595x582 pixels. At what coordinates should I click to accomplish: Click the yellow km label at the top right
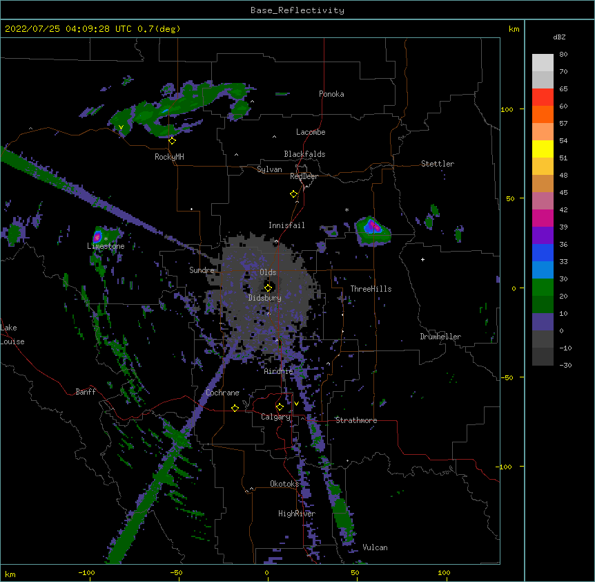[x=514, y=29]
